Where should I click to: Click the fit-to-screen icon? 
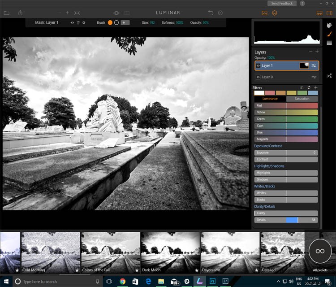[x=77, y=13]
